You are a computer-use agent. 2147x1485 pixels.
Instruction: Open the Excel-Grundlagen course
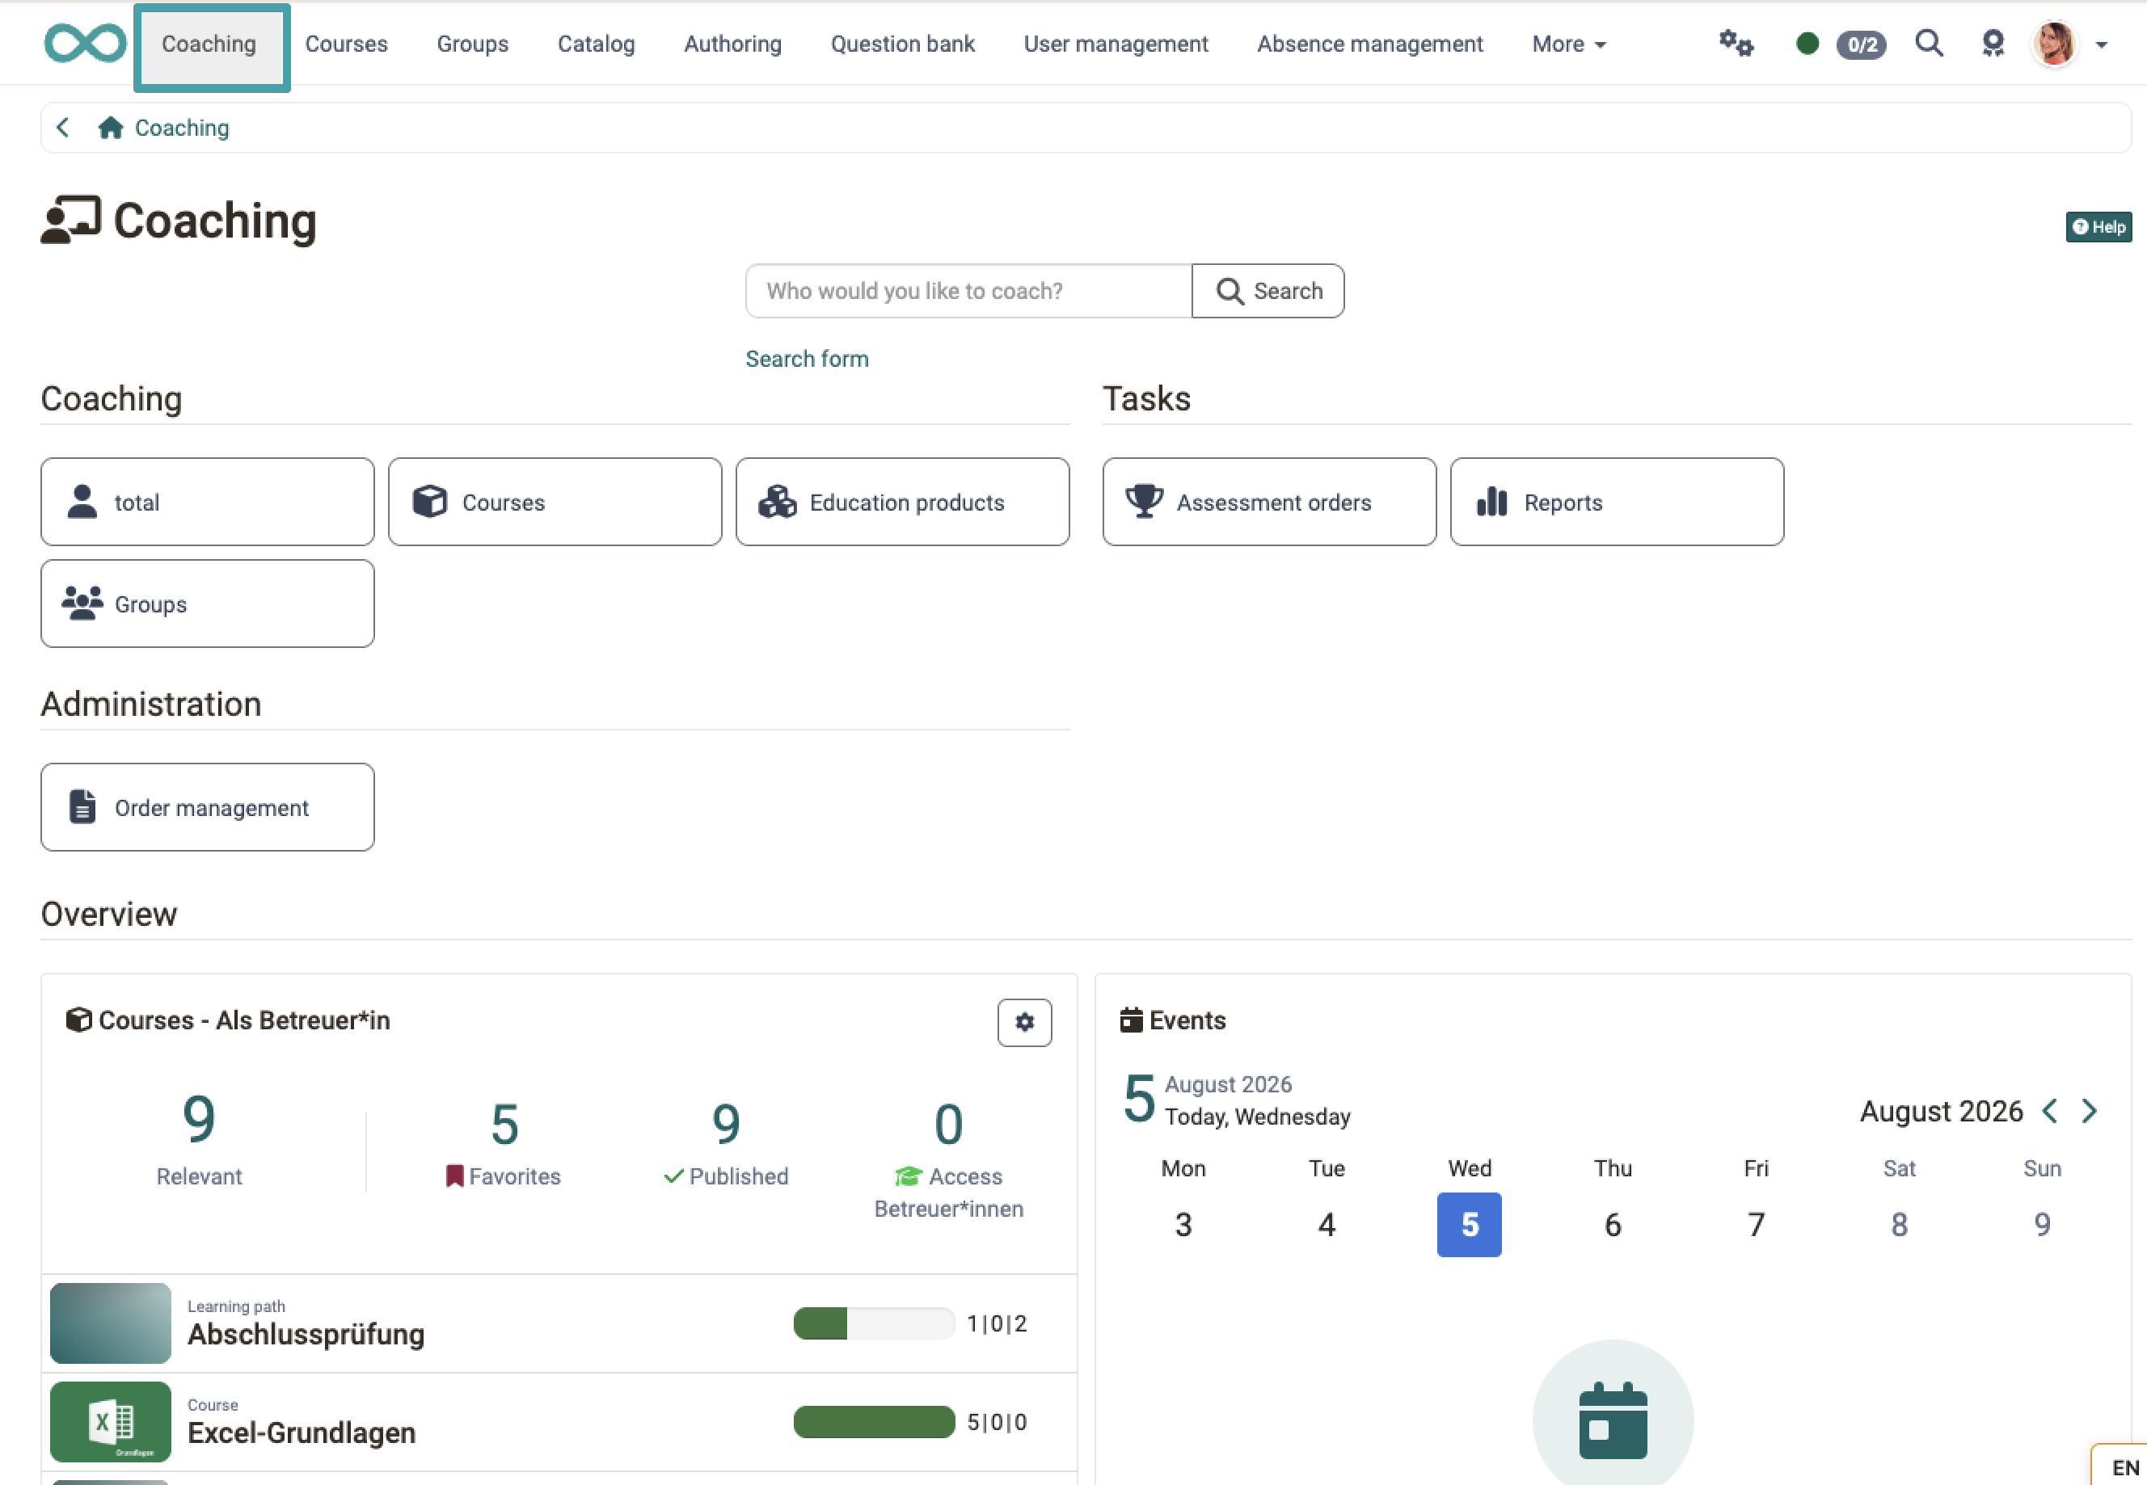click(302, 1433)
